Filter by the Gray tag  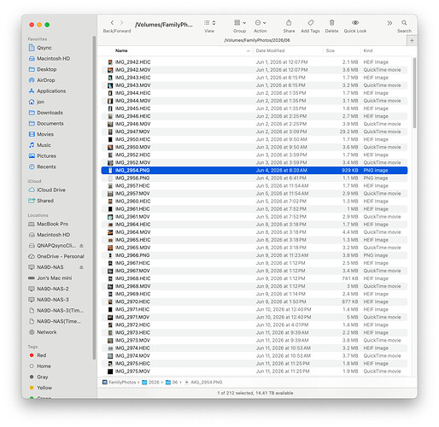coord(42,377)
